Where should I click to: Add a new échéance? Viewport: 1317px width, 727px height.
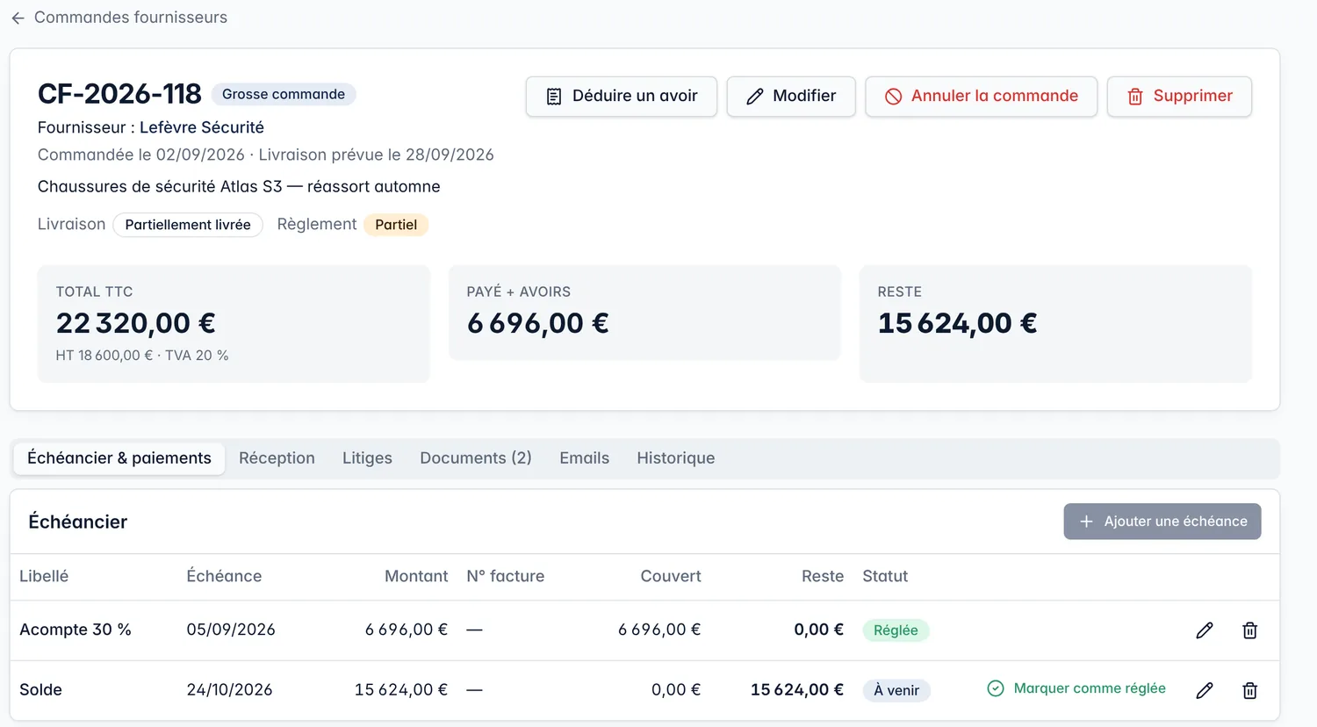(1162, 522)
